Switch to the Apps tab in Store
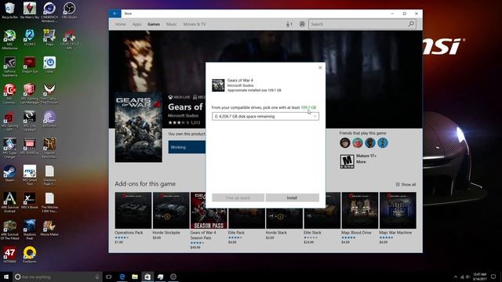The height and width of the screenshot is (282, 502). (x=136, y=24)
